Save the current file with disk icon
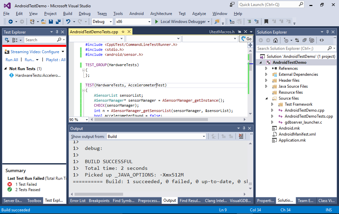 (51, 22)
